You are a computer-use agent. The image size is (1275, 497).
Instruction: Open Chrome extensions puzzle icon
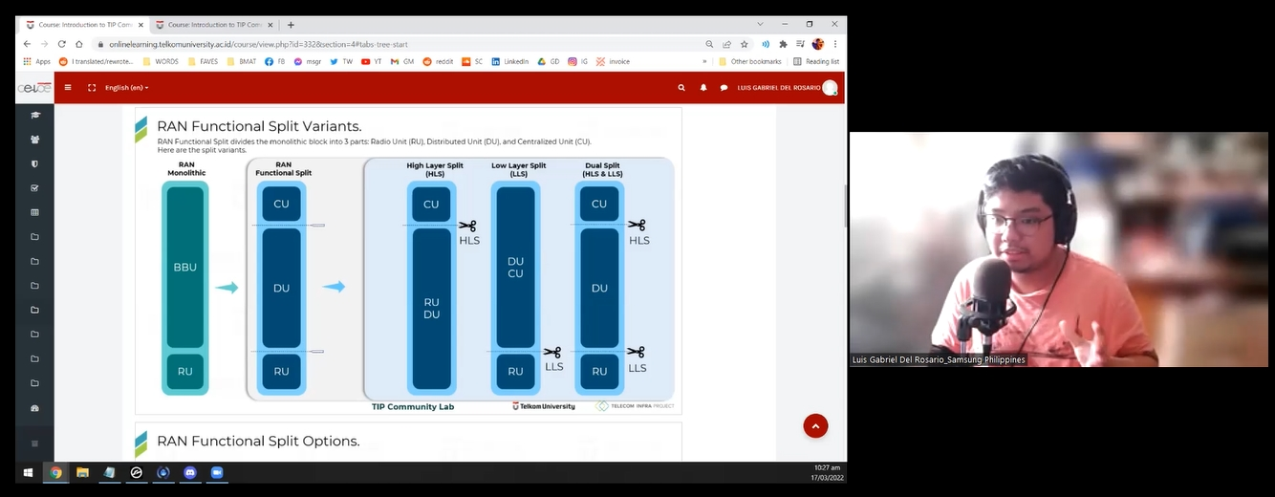(783, 44)
